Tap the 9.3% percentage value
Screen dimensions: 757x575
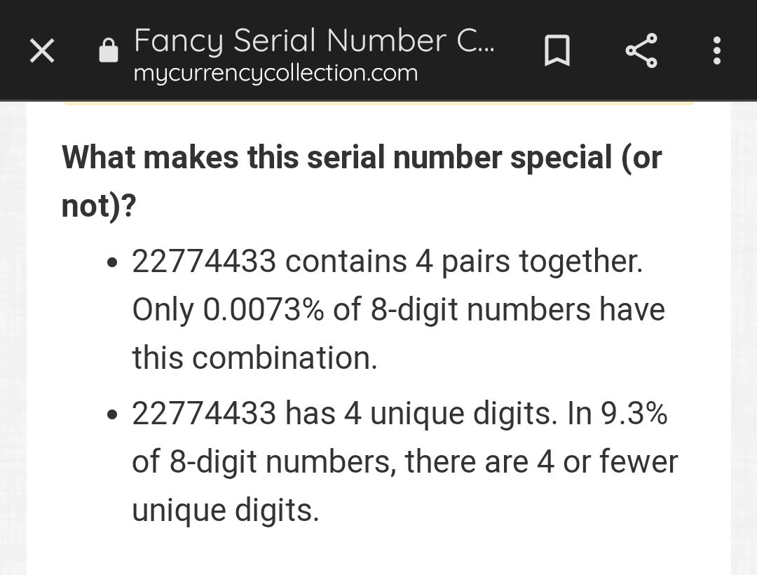pos(634,413)
